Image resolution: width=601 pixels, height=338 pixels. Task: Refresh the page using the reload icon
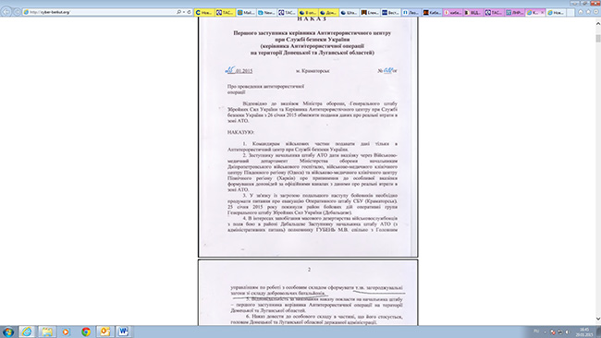point(189,12)
